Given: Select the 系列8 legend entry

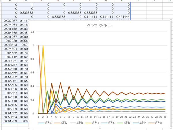Looking at the screenshot, I should (155, 123).
